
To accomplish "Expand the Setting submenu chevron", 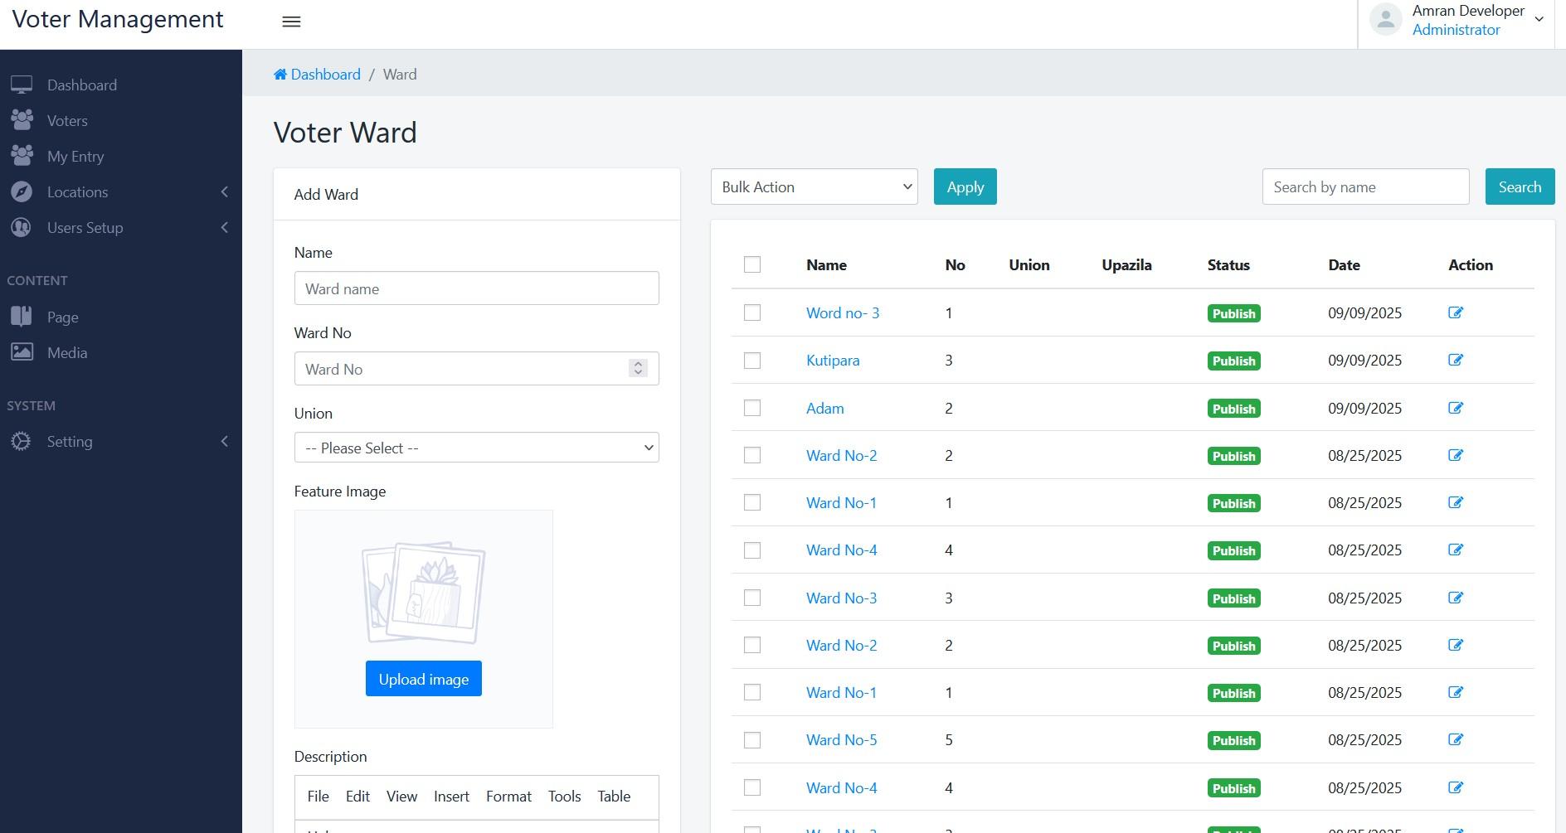I will tap(224, 441).
